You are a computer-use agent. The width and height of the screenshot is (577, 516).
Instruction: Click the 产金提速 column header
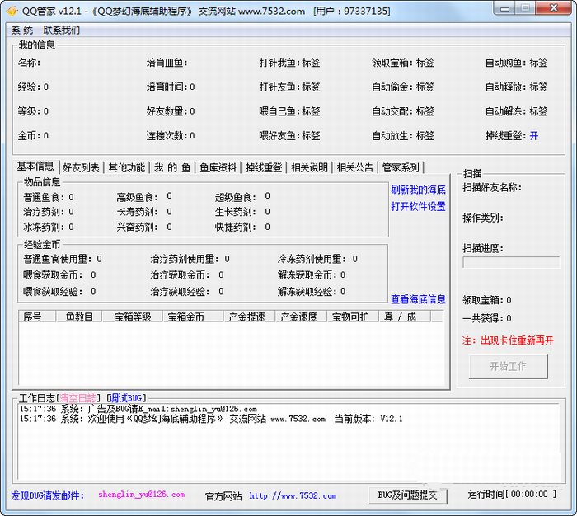point(250,317)
